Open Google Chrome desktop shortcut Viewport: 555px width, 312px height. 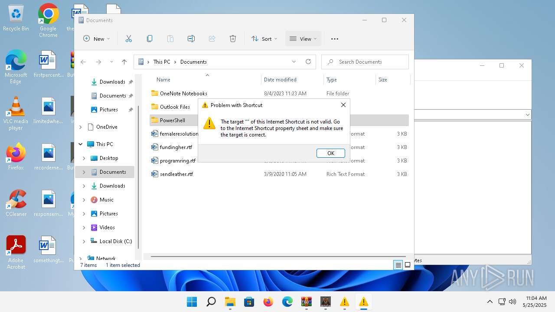[x=48, y=20]
